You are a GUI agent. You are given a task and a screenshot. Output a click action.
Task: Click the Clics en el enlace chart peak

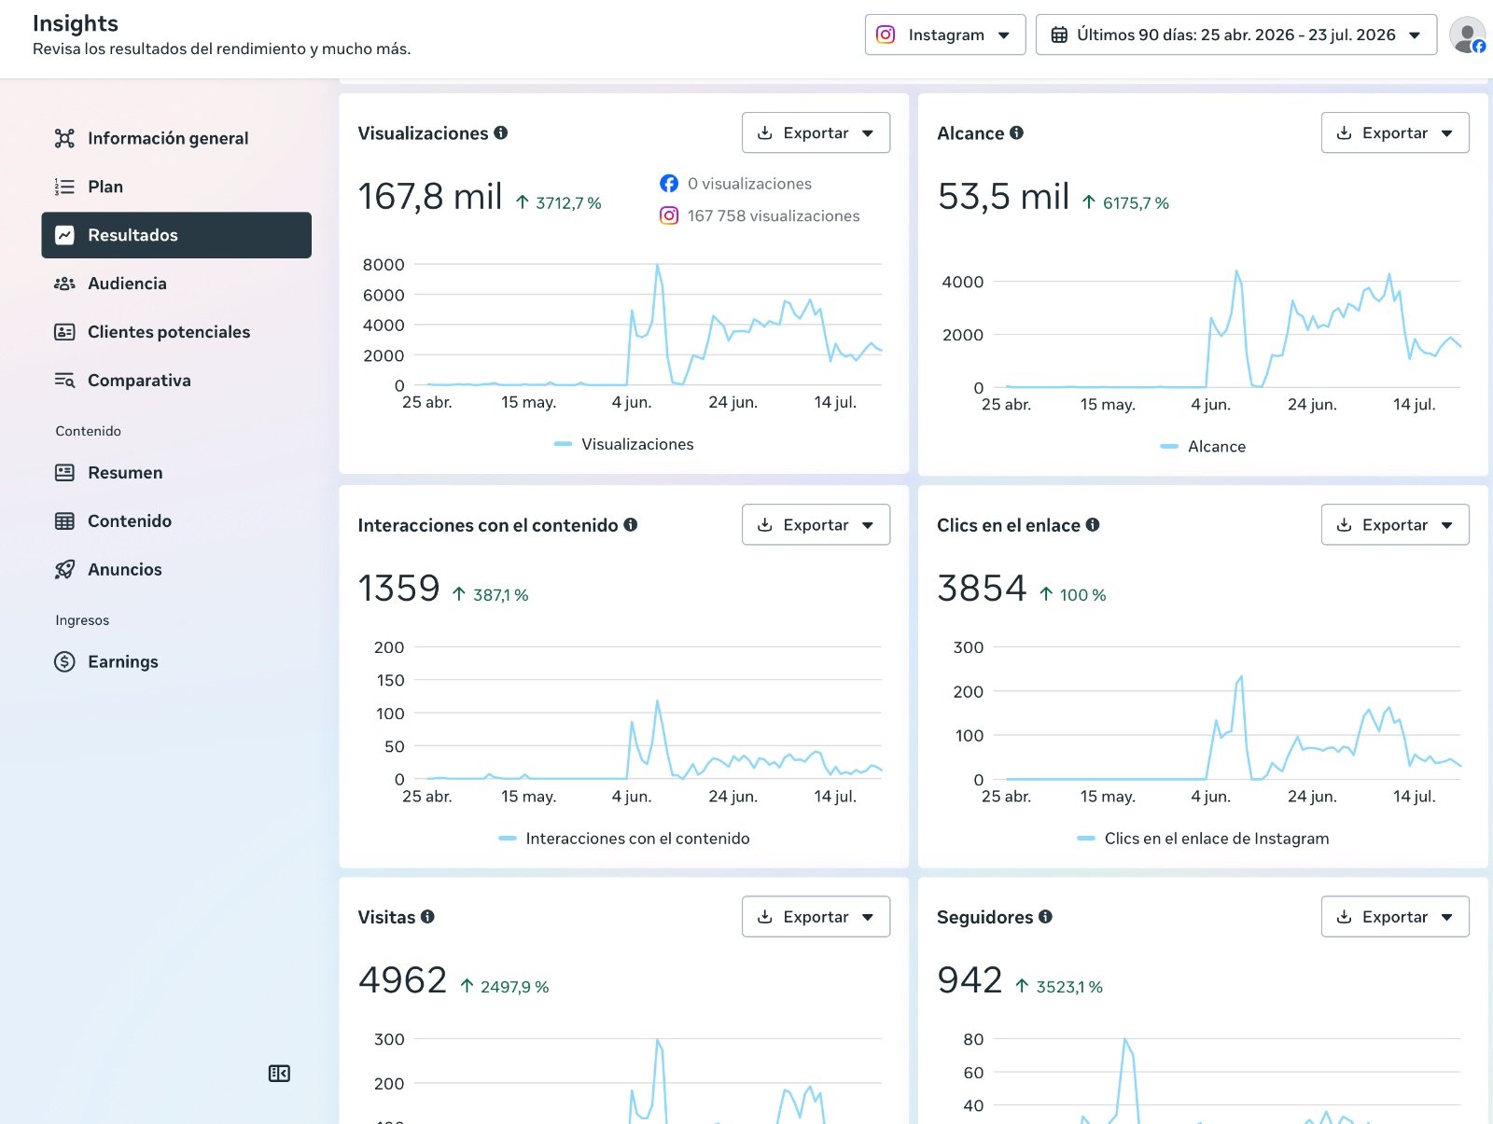tap(1241, 676)
